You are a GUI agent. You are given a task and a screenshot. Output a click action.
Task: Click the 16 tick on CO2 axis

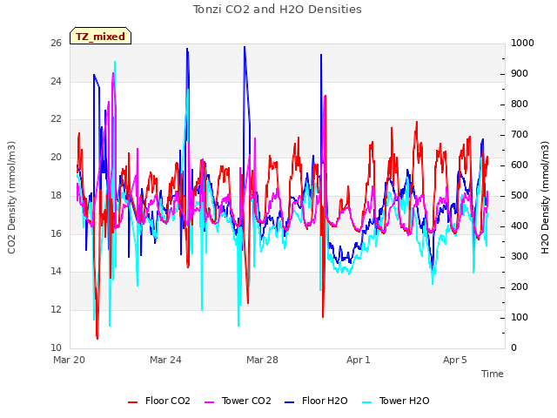tap(56, 233)
